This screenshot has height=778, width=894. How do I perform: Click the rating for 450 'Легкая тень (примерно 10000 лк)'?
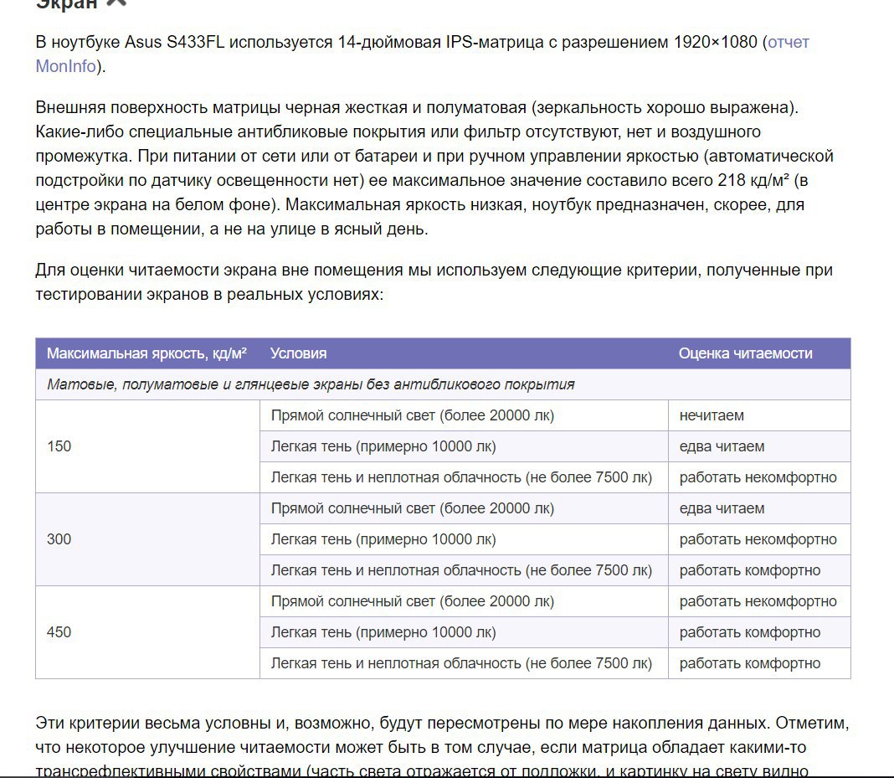[x=759, y=632]
